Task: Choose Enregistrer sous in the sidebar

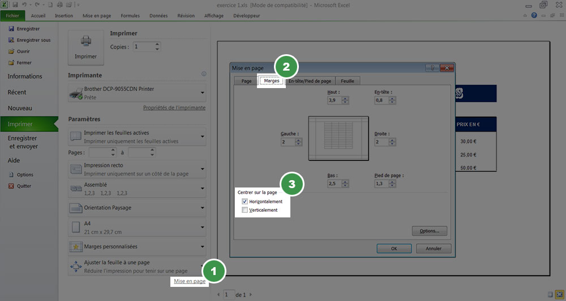Action: 29,40
